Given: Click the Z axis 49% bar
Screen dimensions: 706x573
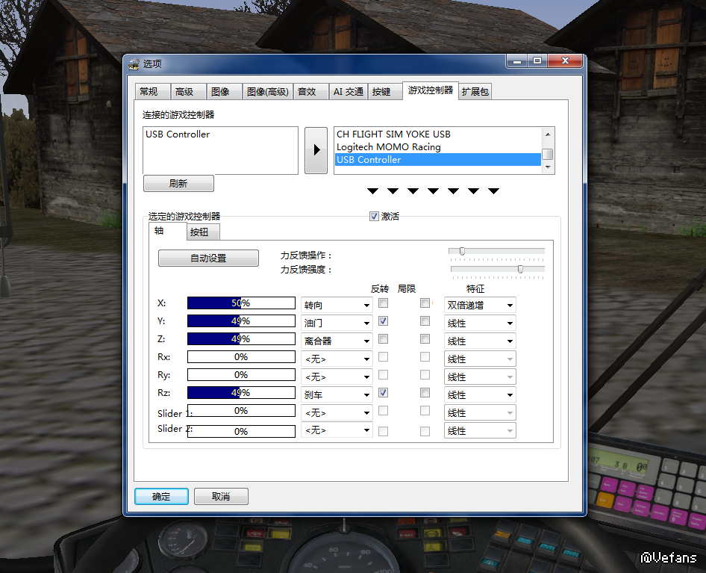Looking at the screenshot, I should pos(241,338).
